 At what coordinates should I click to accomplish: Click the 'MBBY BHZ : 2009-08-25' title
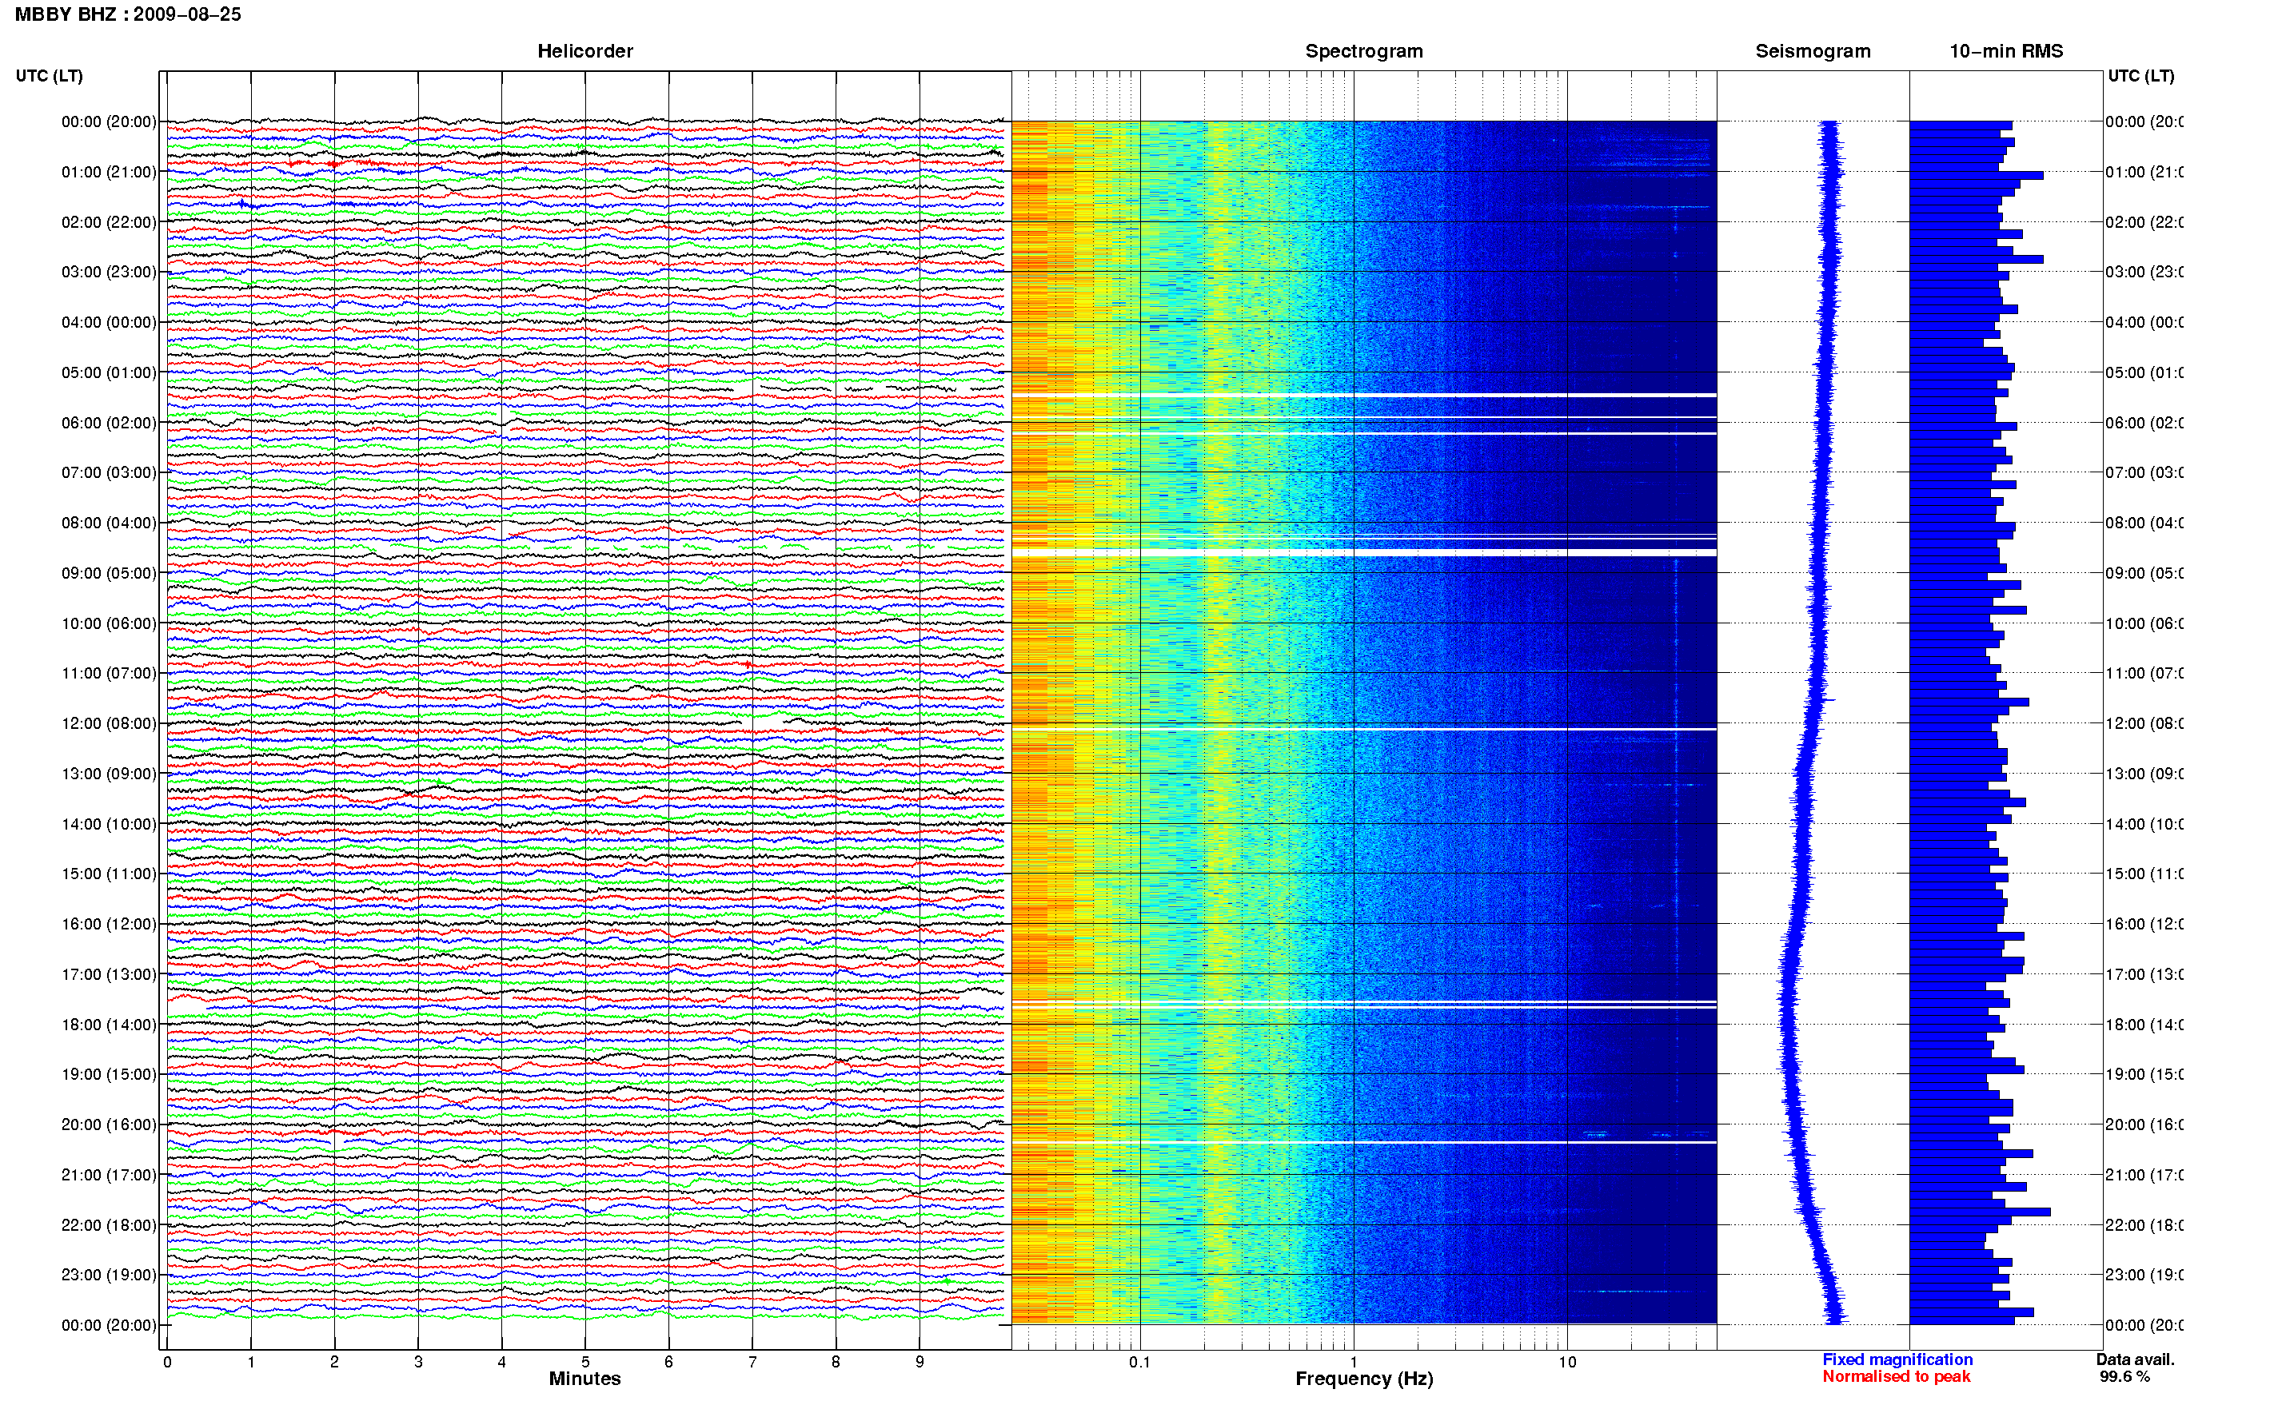(128, 14)
